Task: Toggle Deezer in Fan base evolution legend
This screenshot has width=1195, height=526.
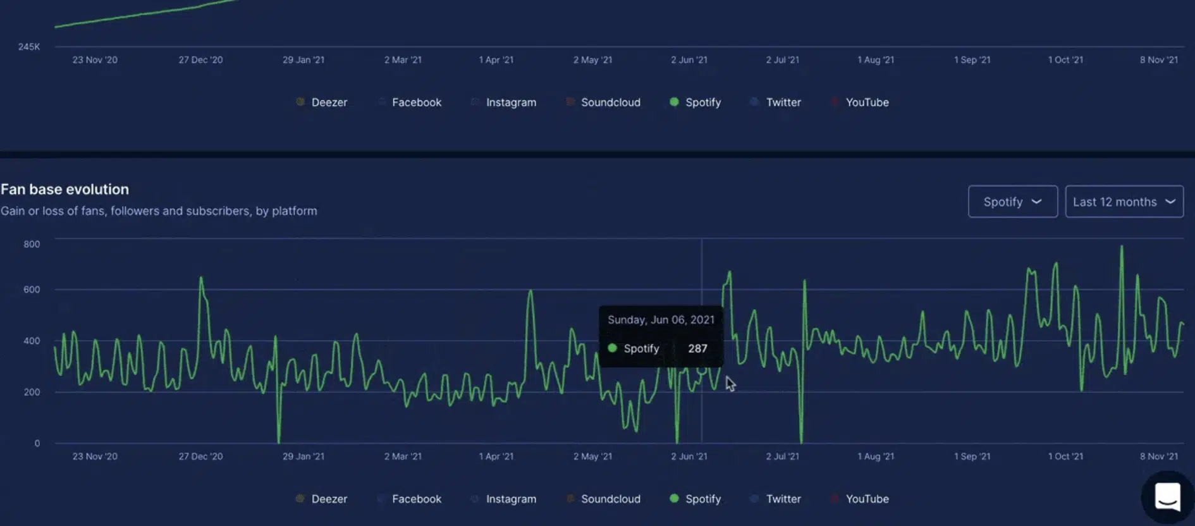Action: pyautogui.click(x=321, y=499)
